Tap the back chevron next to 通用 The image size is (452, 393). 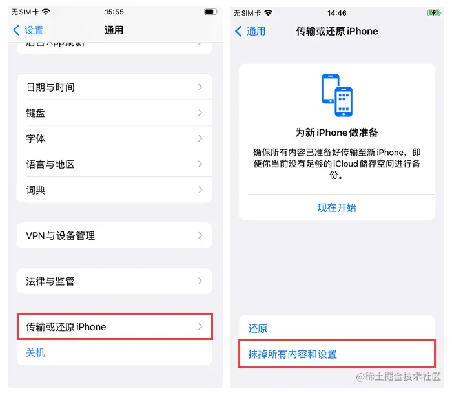(238, 31)
